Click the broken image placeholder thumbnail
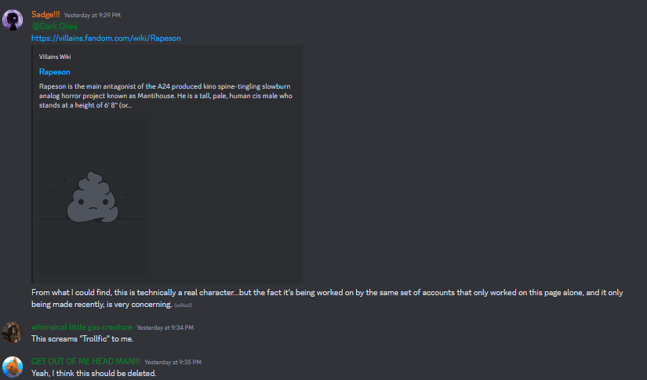 [x=93, y=196]
